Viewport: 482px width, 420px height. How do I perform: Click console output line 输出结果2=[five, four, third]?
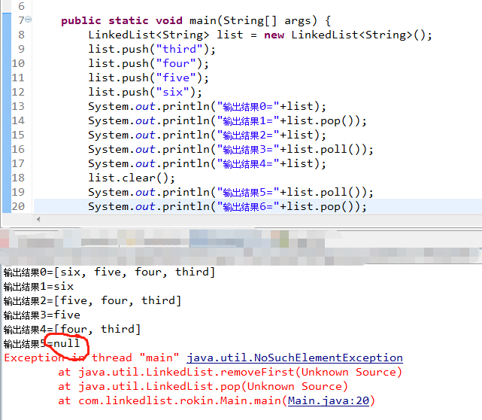click(x=92, y=301)
